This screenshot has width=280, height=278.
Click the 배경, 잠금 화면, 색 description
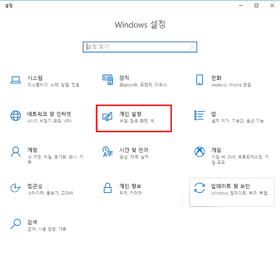click(x=136, y=121)
